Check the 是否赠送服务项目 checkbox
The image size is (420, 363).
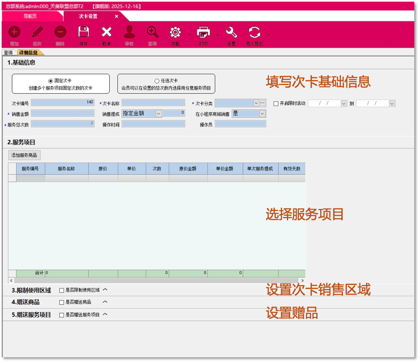pos(61,315)
